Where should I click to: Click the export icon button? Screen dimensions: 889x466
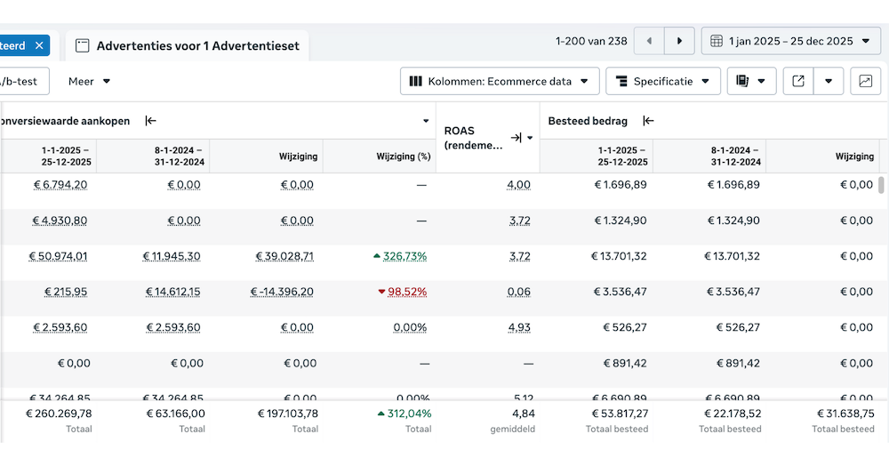pos(798,81)
